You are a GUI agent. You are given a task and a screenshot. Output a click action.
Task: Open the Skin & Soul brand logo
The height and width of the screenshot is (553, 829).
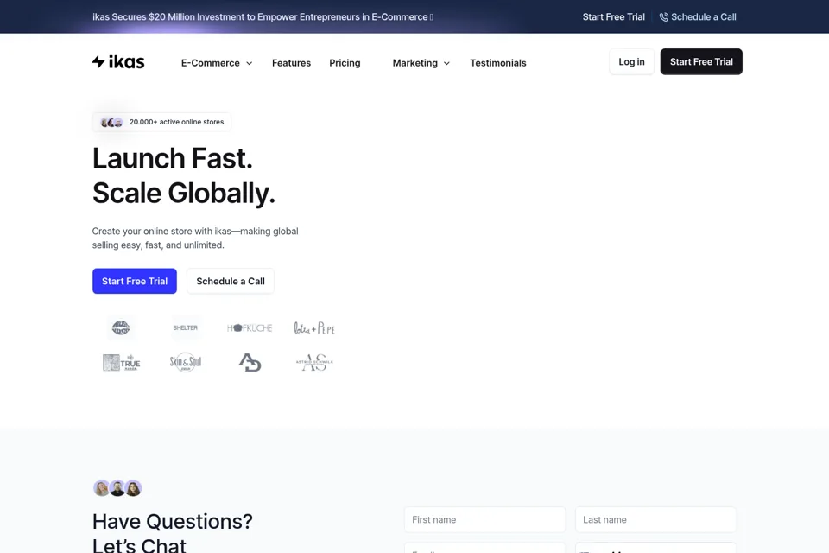[x=185, y=363]
